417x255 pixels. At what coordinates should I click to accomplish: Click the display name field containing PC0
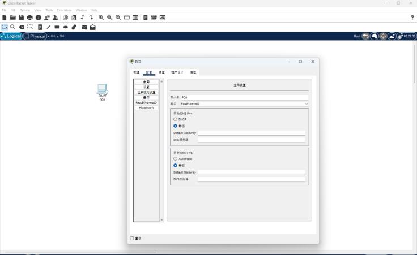(244, 97)
